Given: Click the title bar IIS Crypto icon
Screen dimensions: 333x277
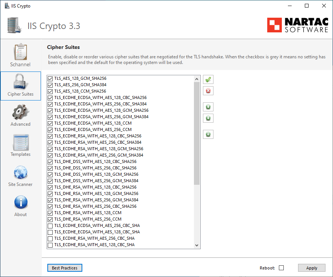Looking at the screenshot, I should 7,6.
